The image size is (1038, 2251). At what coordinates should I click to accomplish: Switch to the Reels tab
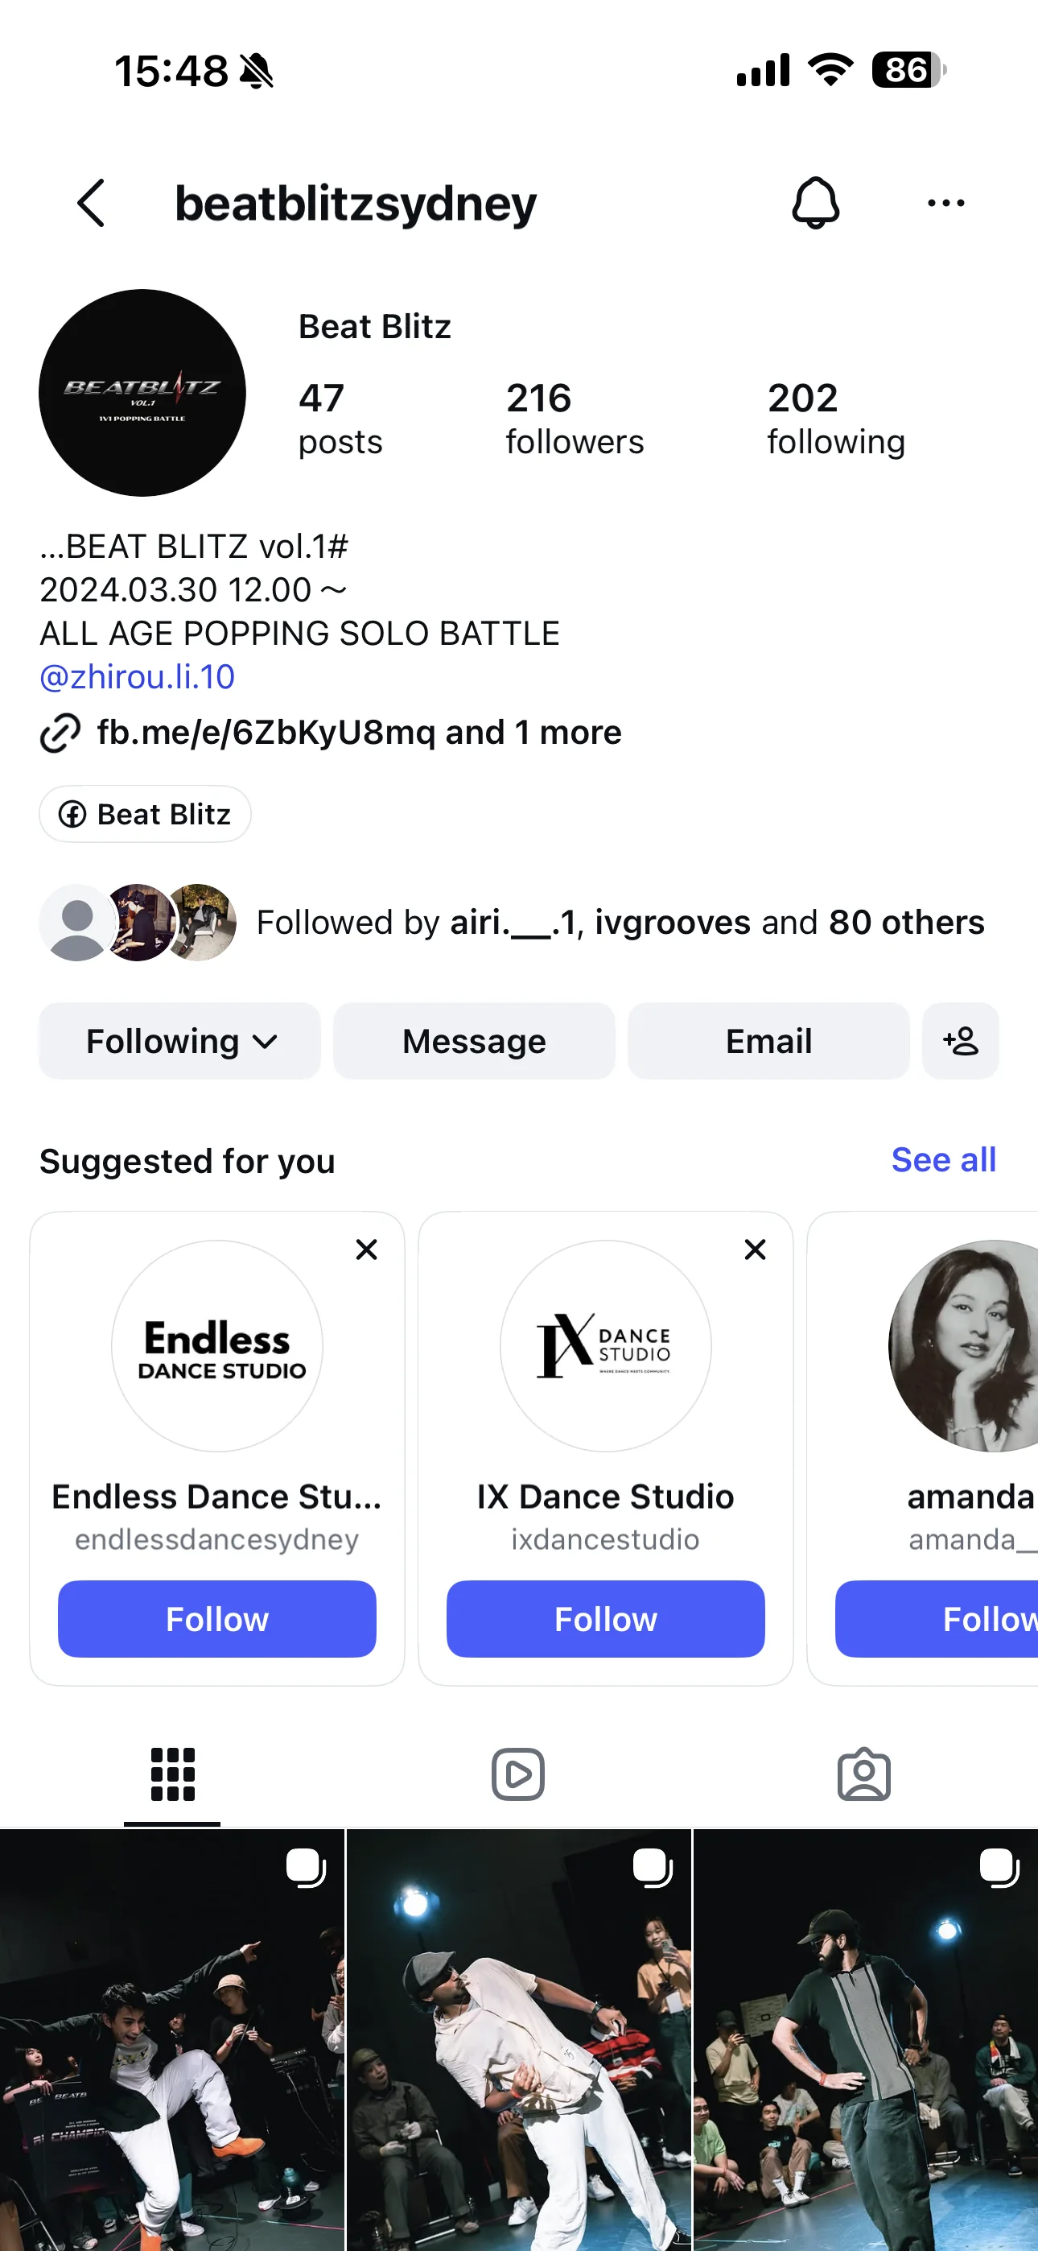coord(518,1774)
